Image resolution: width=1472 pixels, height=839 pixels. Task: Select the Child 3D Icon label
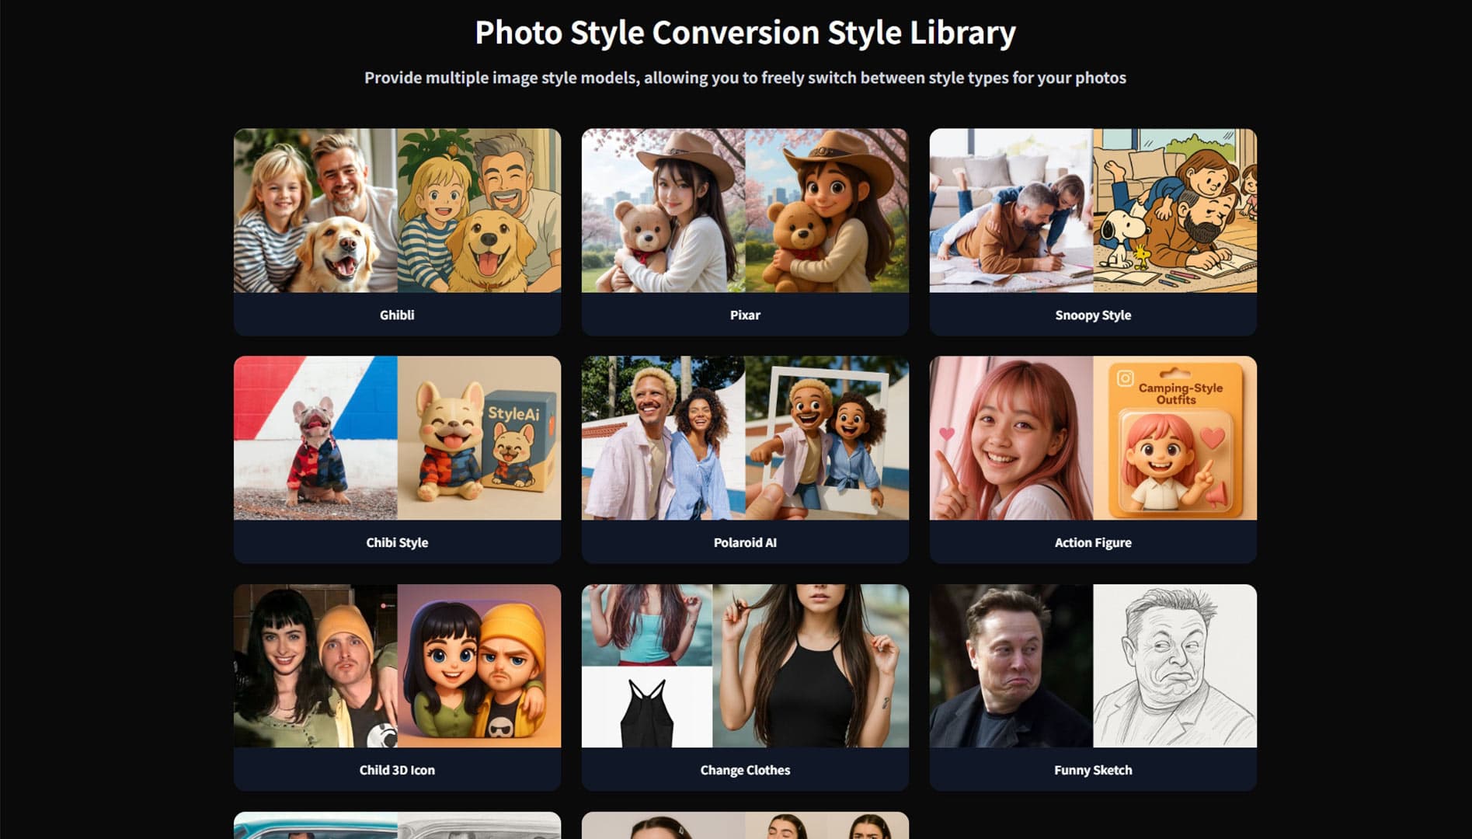(397, 770)
